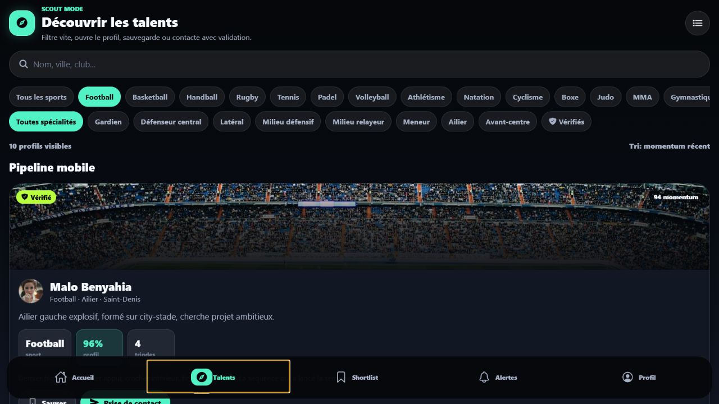This screenshot has width=719, height=404.
Task: Filter talents by Padel
Action: click(327, 97)
